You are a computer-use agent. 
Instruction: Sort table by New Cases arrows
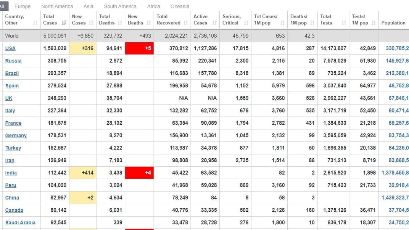[91, 23]
